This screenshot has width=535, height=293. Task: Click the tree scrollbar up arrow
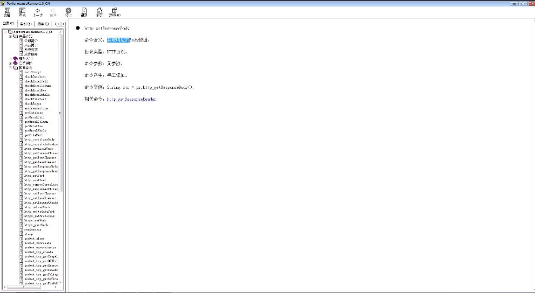(x=60, y=32)
